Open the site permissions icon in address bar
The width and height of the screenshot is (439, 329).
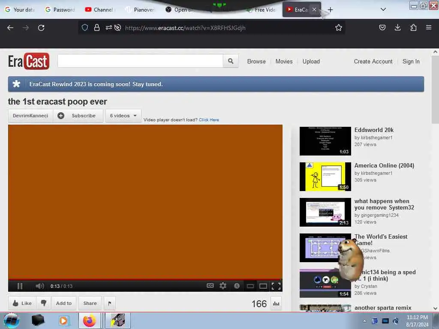[x=108, y=27]
